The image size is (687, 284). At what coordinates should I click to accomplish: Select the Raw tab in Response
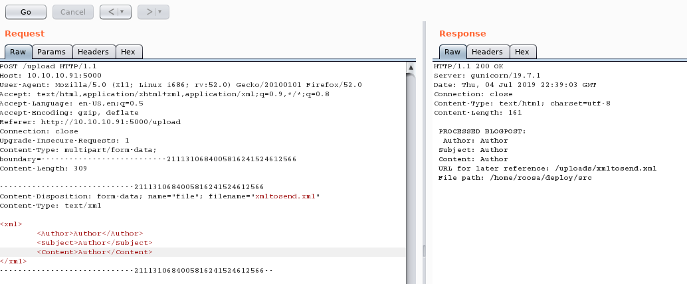[x=452, y=52]
